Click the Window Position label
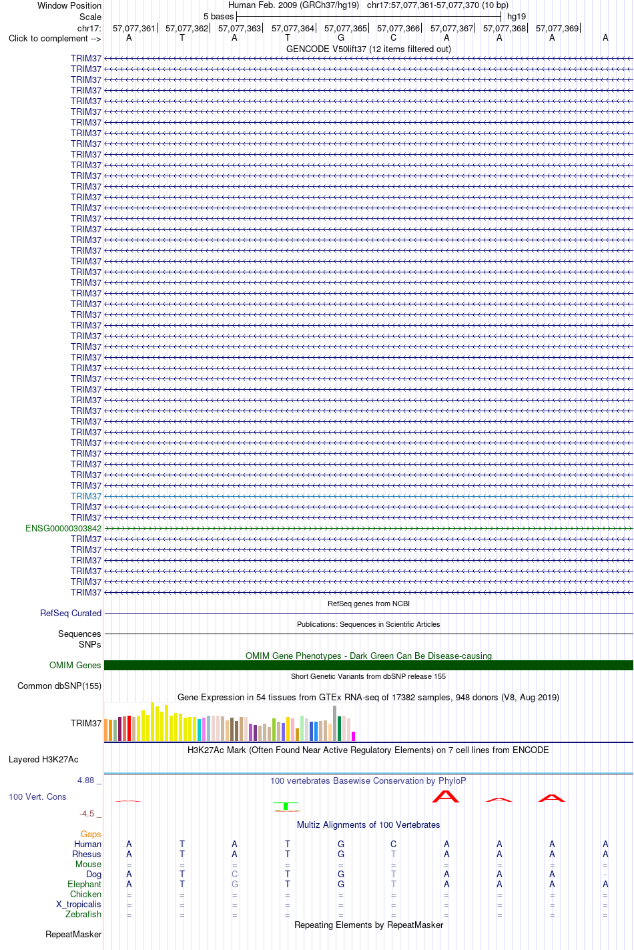Screen dimensions: 634x950 pyautogui.click(x=69, y=5)
